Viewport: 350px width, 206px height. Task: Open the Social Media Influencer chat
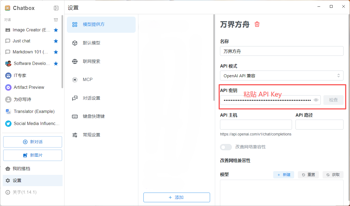point(36,123)
